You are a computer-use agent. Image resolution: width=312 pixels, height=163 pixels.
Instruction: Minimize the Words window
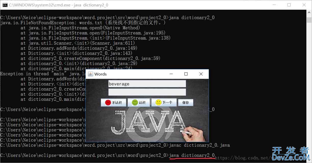[x=171, y=74]
